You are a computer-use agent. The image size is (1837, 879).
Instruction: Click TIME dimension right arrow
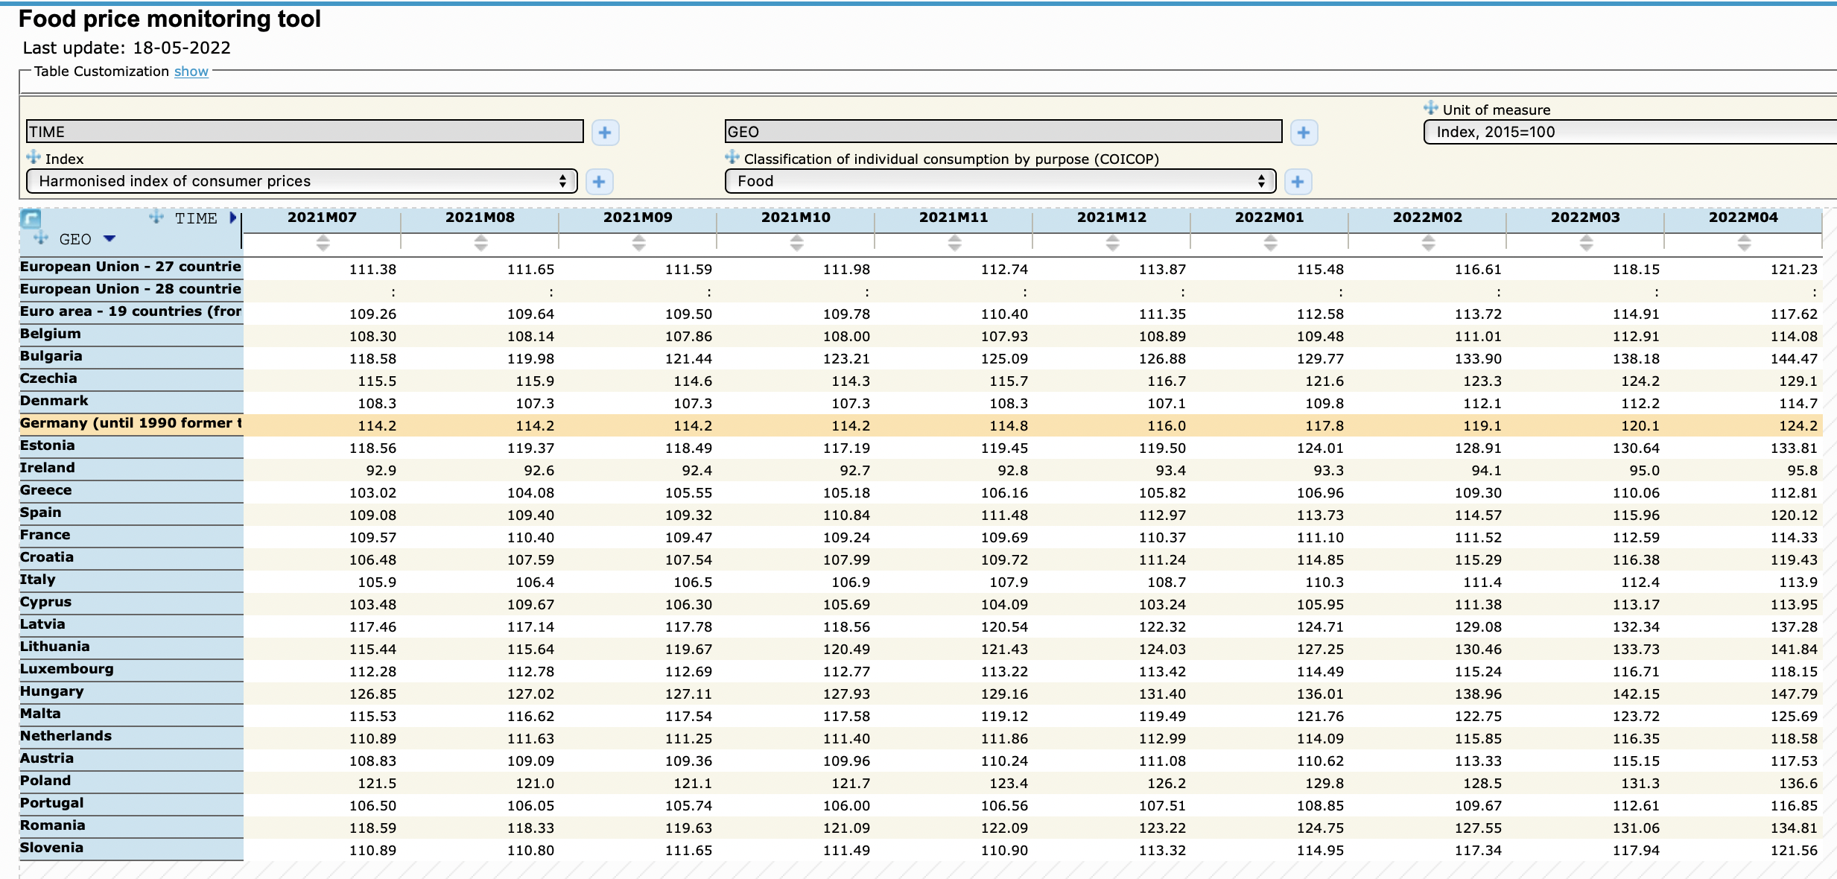[x=232, y=218]
